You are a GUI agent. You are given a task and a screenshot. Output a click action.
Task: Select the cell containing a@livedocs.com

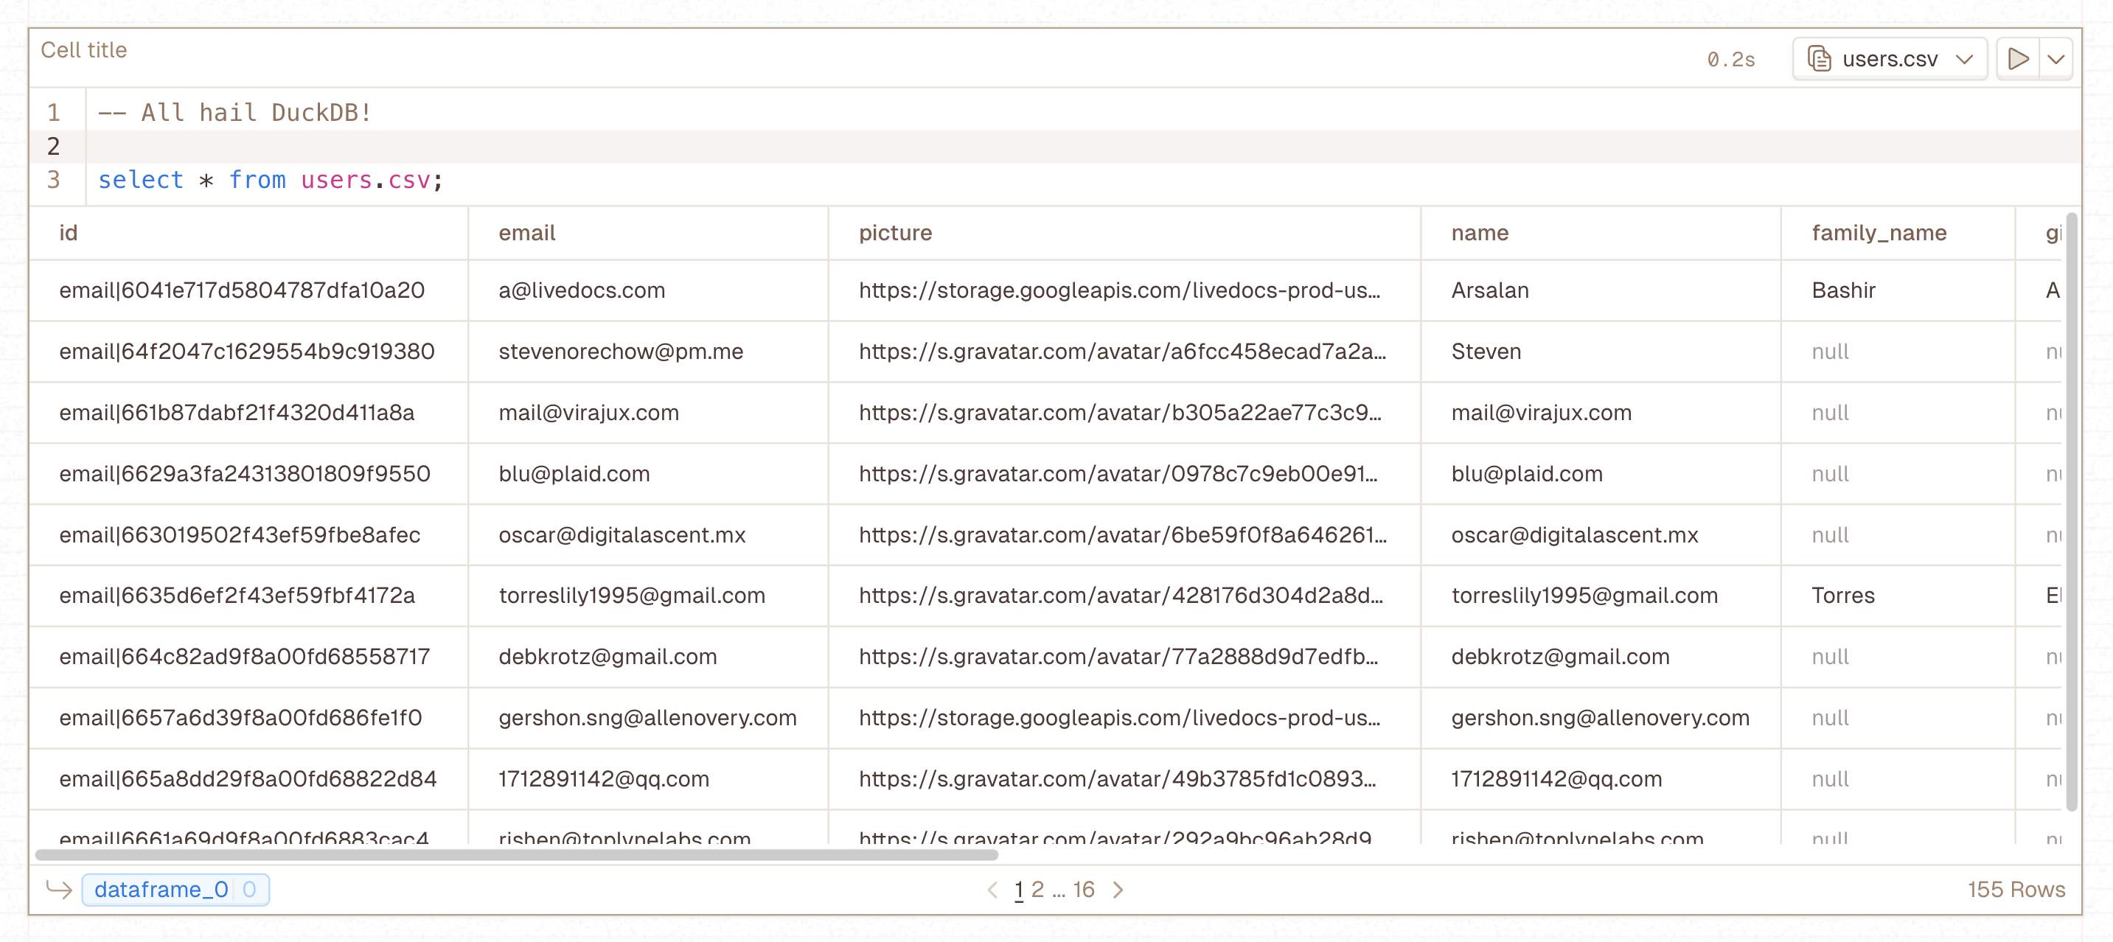(x=582, y=290)
